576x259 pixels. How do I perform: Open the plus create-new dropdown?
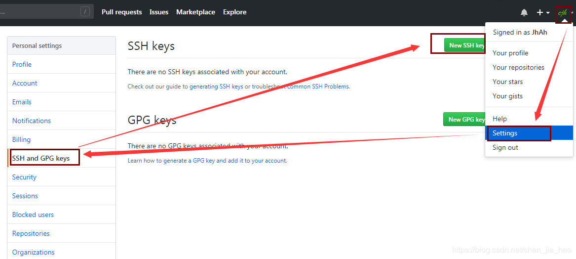[543, 12]
